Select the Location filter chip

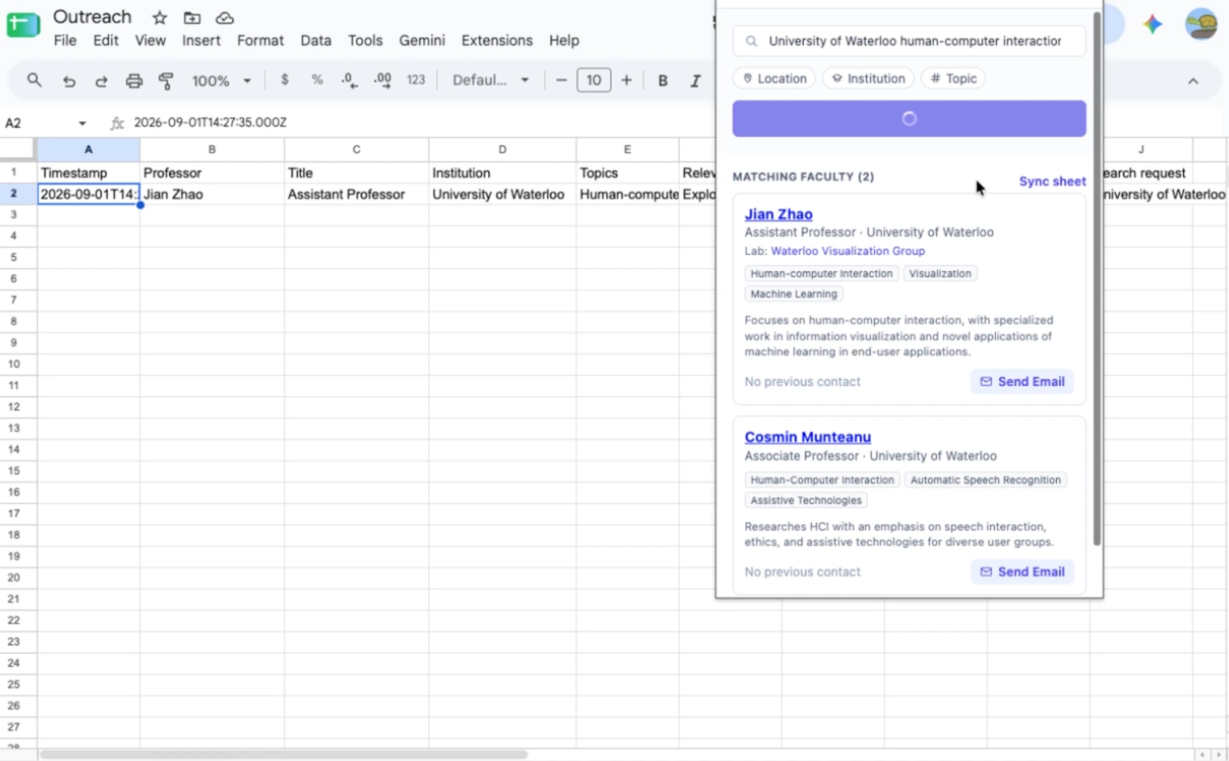[774, 79]
